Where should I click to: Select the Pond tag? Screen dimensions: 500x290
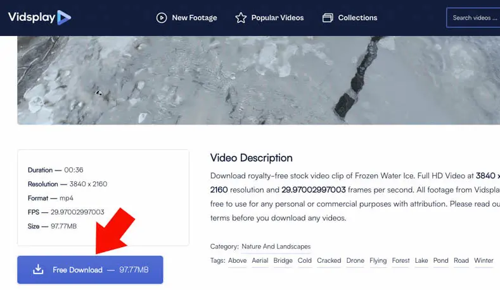[440, 260]
